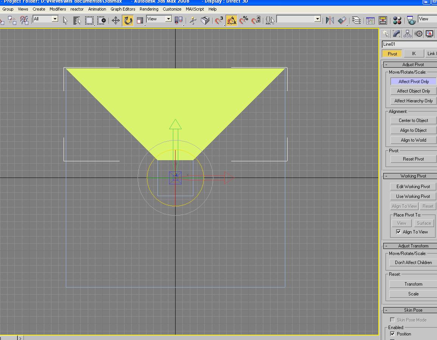Click Edit Named Selection Sets icon
The height and width of the screenshot is (340, 437).
(x=269, y=20)
